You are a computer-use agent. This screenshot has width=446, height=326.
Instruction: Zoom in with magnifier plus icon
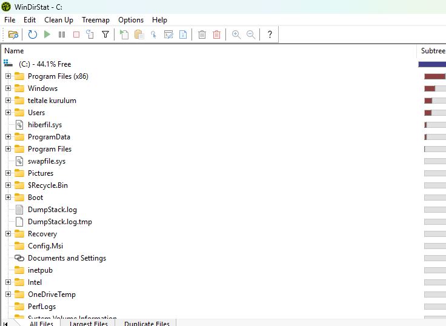(x=236, y=35)
